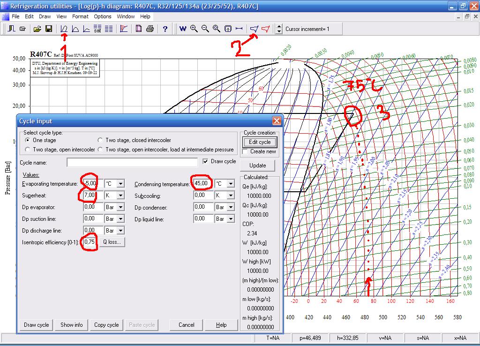Viewport: 480px width, 346px height.
Task: Open the Draw menu
Action: pos(45,16)
